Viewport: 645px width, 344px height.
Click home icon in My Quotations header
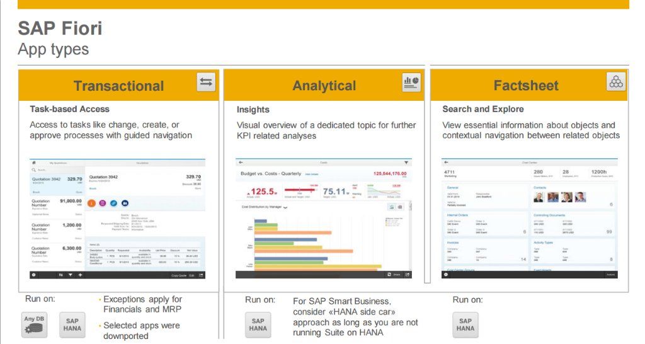(x=34, y=163)
